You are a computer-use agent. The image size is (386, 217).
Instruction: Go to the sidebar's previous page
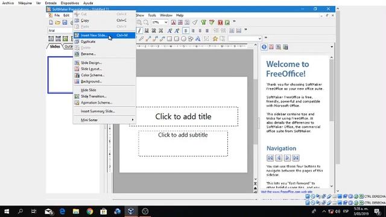tap(279, 158)
